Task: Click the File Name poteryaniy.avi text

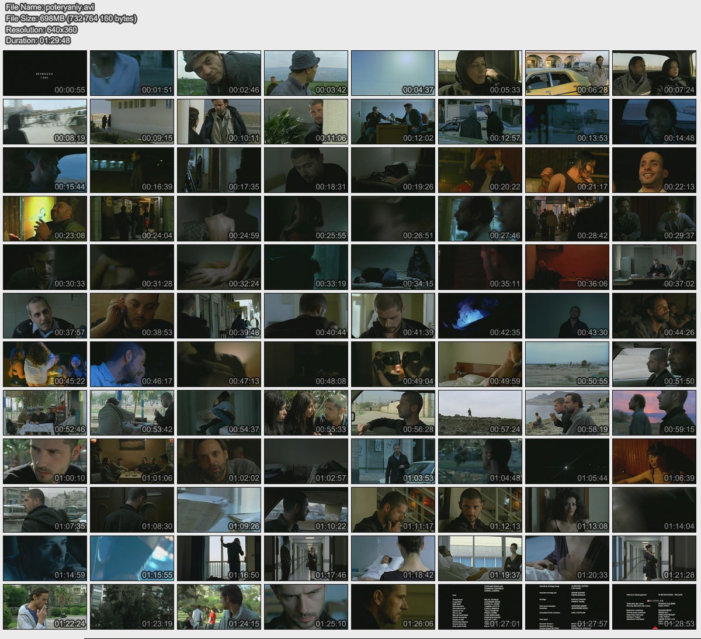Action: point(50,7)
